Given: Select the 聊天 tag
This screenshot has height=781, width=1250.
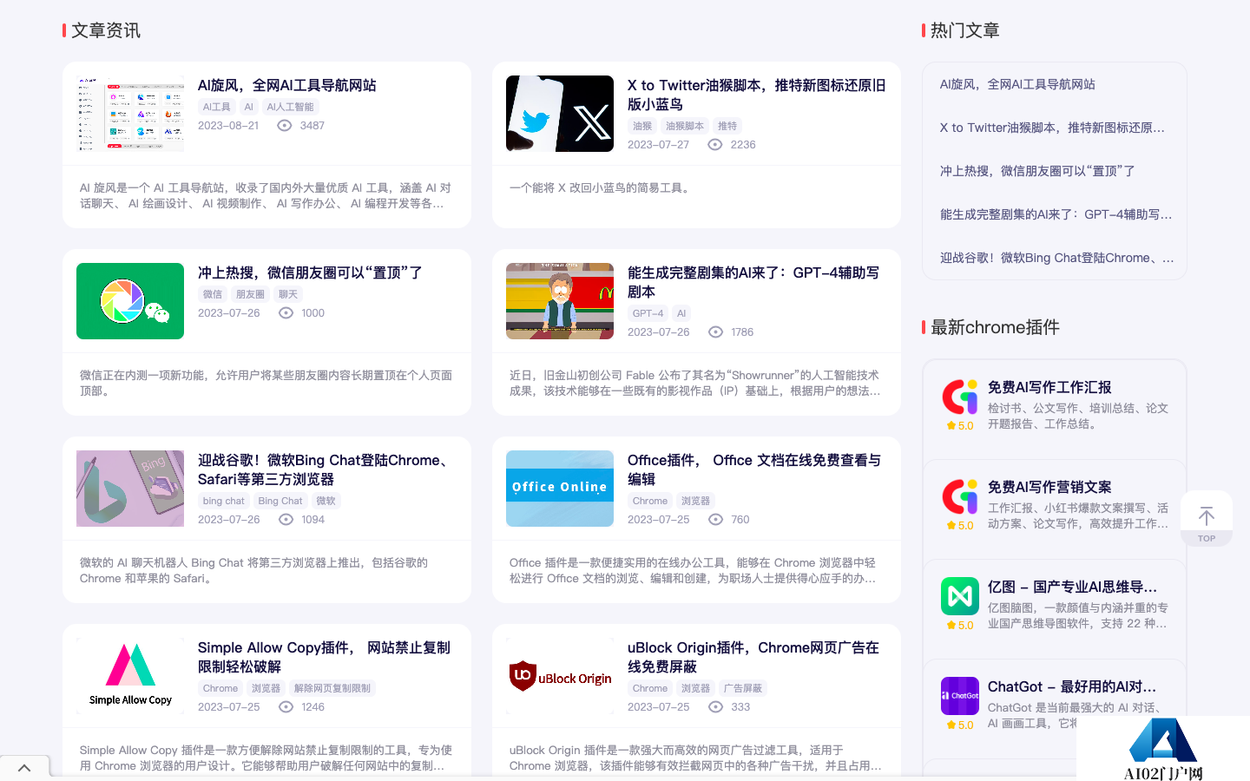Looking at the screenshot, I should click(x=288, y=294).
